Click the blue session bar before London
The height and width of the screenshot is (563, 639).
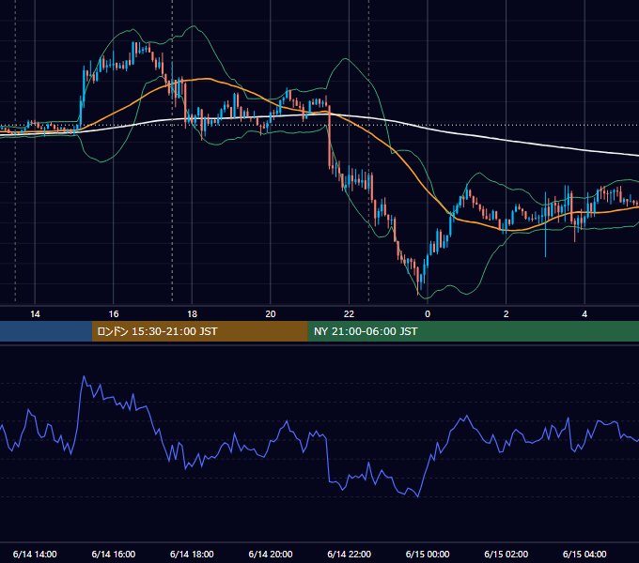(x=46, y=331)
